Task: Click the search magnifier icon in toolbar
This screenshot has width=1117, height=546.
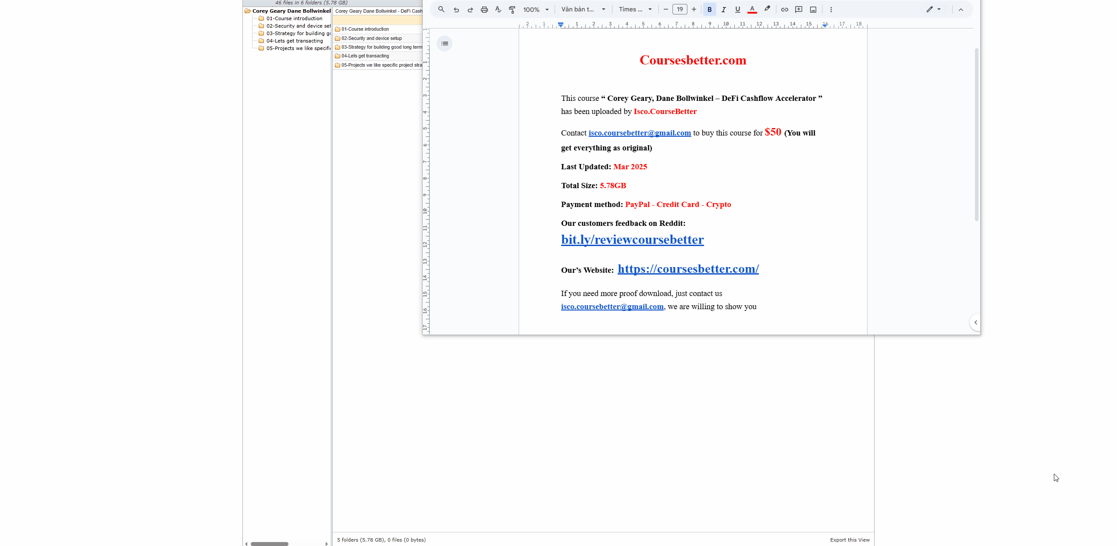Action: click(441, 9)
